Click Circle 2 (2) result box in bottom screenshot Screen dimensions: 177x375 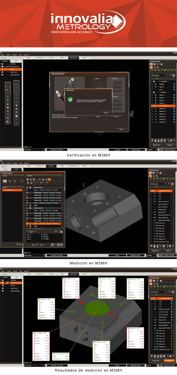[x=71, y=288]
